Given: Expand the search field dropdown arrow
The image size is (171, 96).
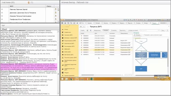Looking at the screenshot, I should [159, 30].
